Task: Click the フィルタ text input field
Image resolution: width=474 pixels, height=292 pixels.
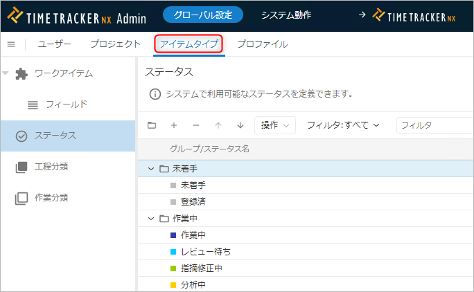Action: pyautogui.click(x=433, y=125)
